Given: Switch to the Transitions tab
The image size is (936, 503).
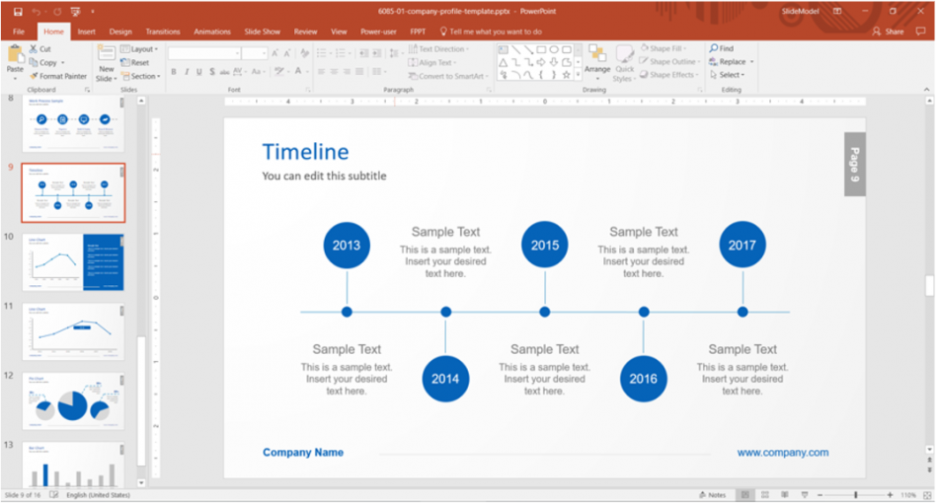Looking at the screenshot, I should [163, 32].
